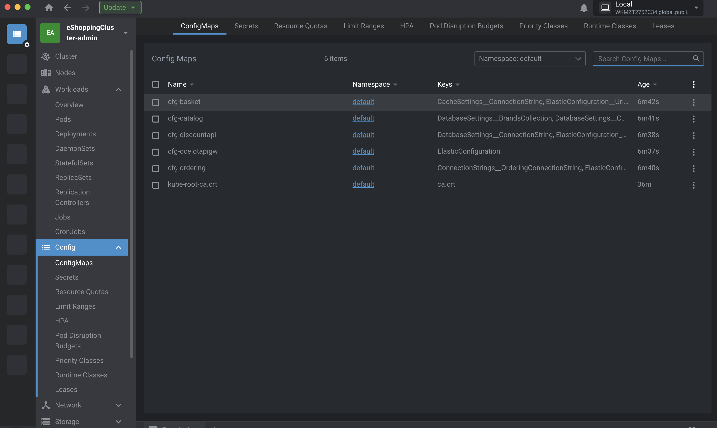Sort table by Keys column

coord(448,84)
